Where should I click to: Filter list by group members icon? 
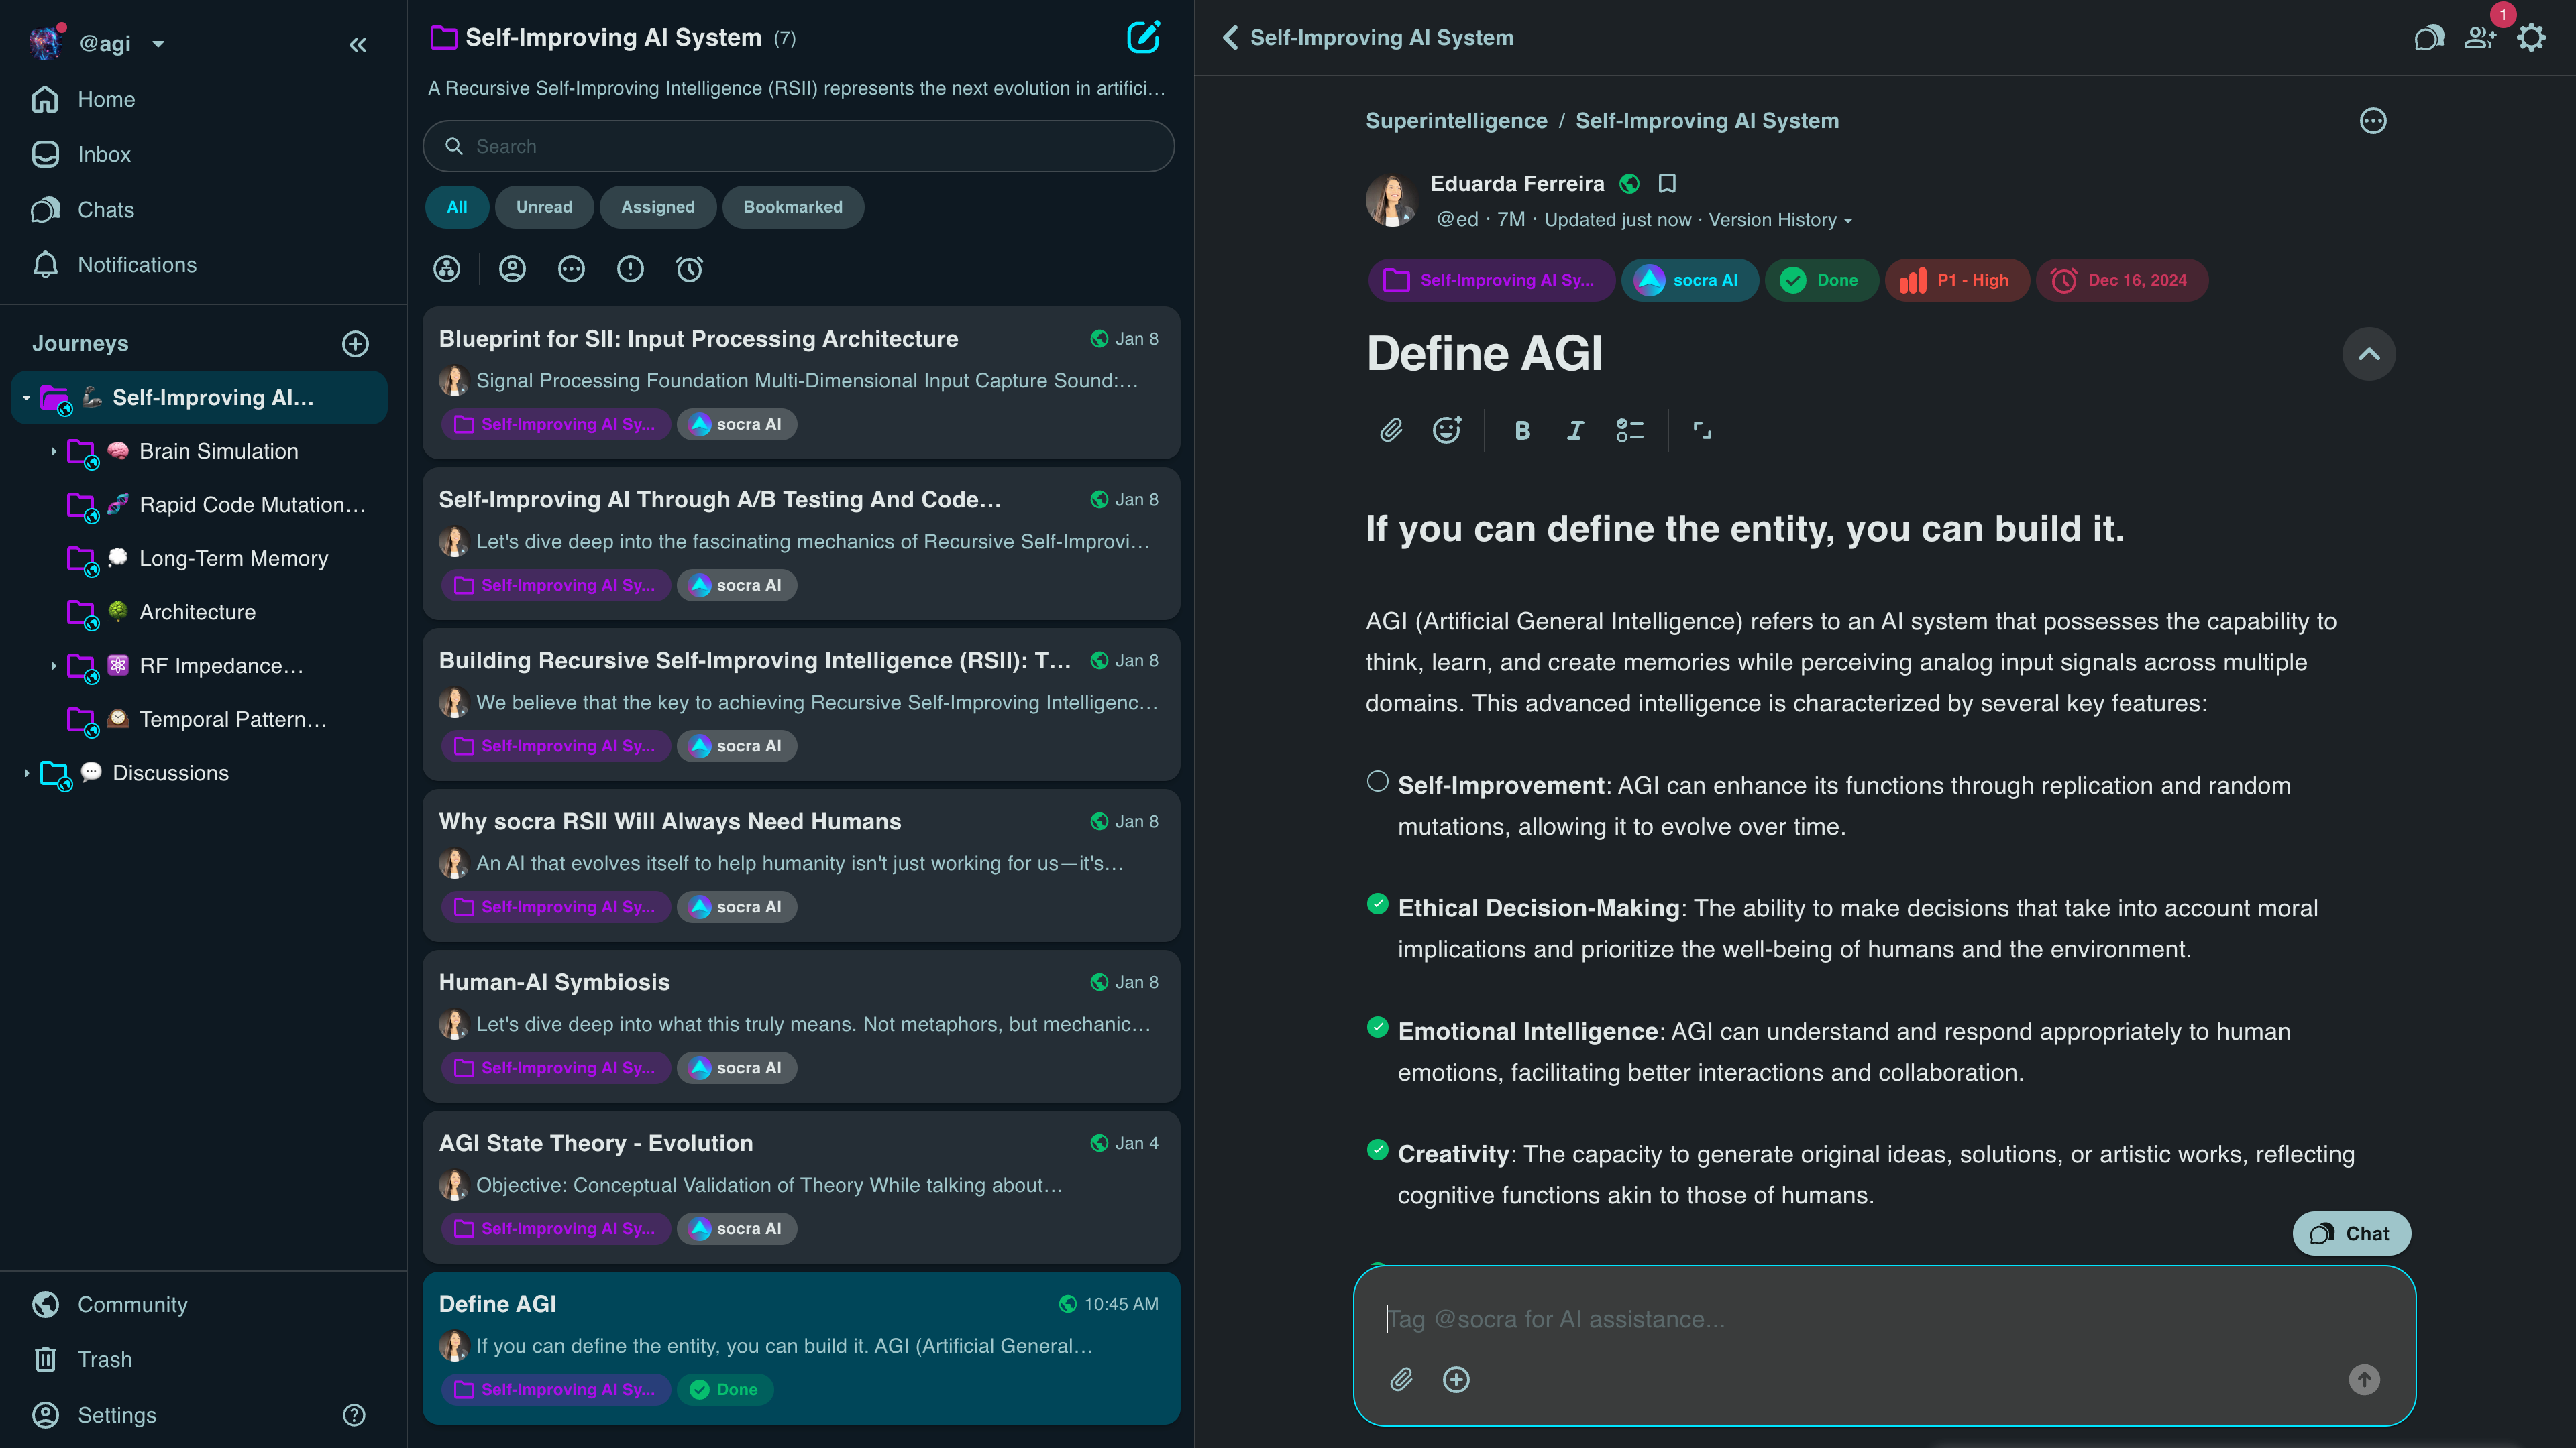(x=447, y=269)
